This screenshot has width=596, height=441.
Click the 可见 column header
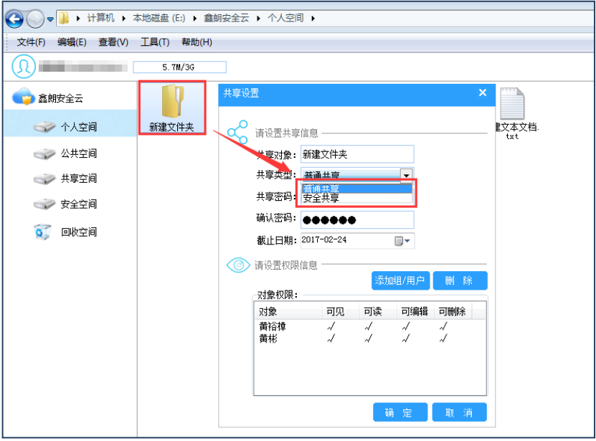pos(340,312)
